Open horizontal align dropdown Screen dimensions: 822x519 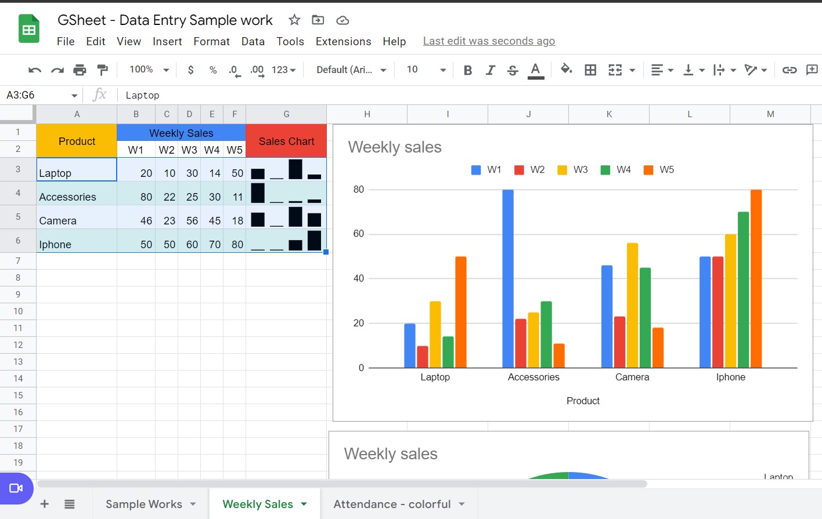(662, 70)
